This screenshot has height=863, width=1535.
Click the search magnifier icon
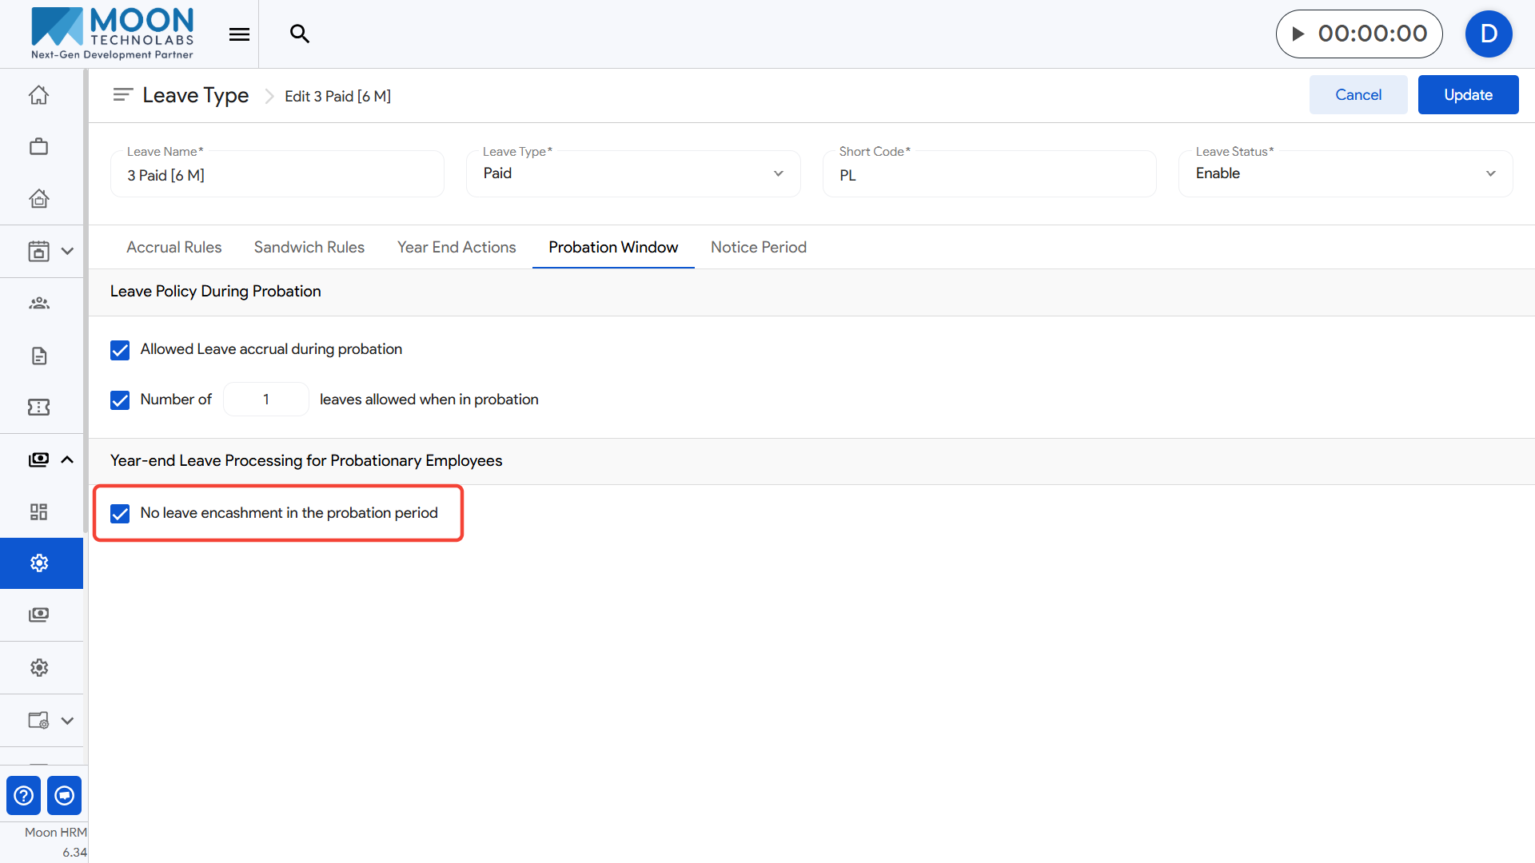pyautogui.click(x=299, y=34)
